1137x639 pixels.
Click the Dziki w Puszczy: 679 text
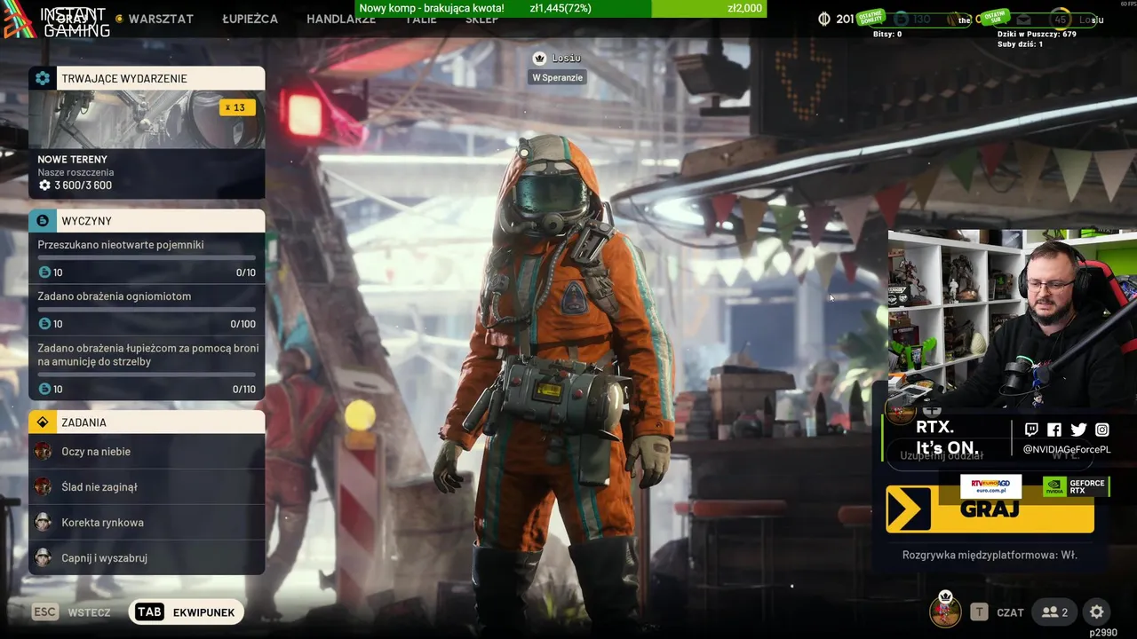[x=1037, y=34]
